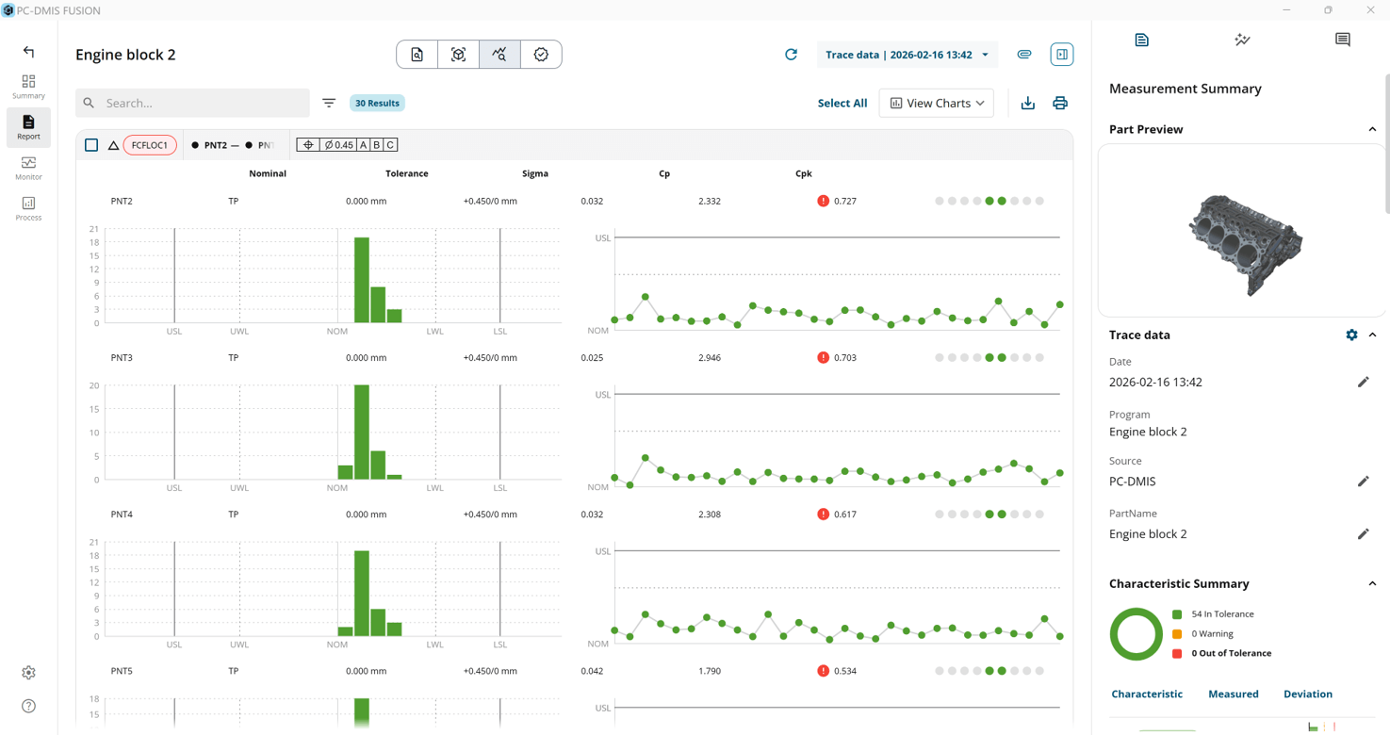1390x735 pixels.
Task: Click in the Search input field
Action: (x=192, y=103)
